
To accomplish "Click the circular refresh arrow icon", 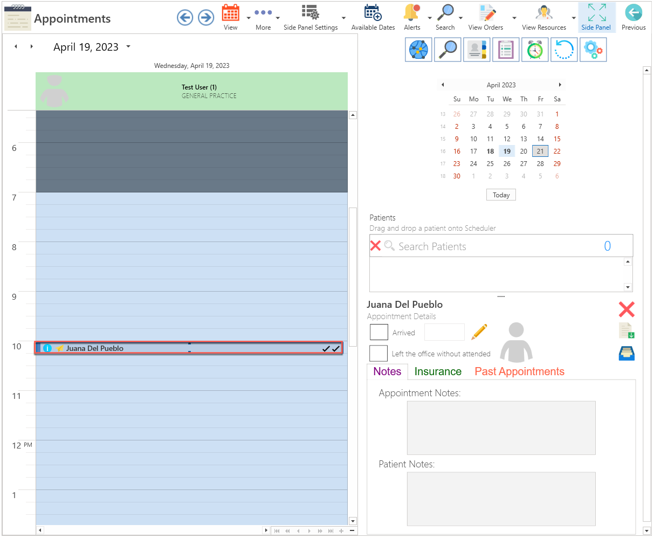I will pos(564,50).
